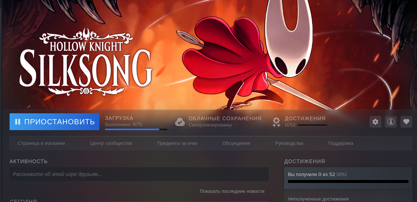The image size is (417, 202).
Task: Click the ЗАГРУЗКА download status label
Action: click(119, 118)
